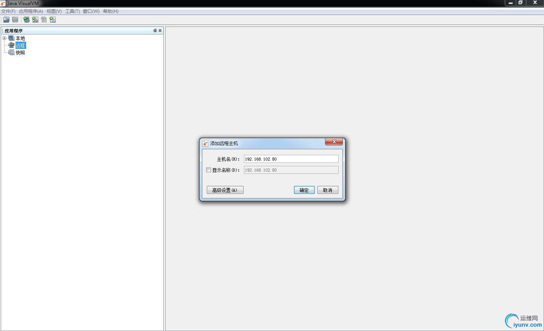
Task: Enable the 显示名称 checkbox
Action: (x=208, y=170)
